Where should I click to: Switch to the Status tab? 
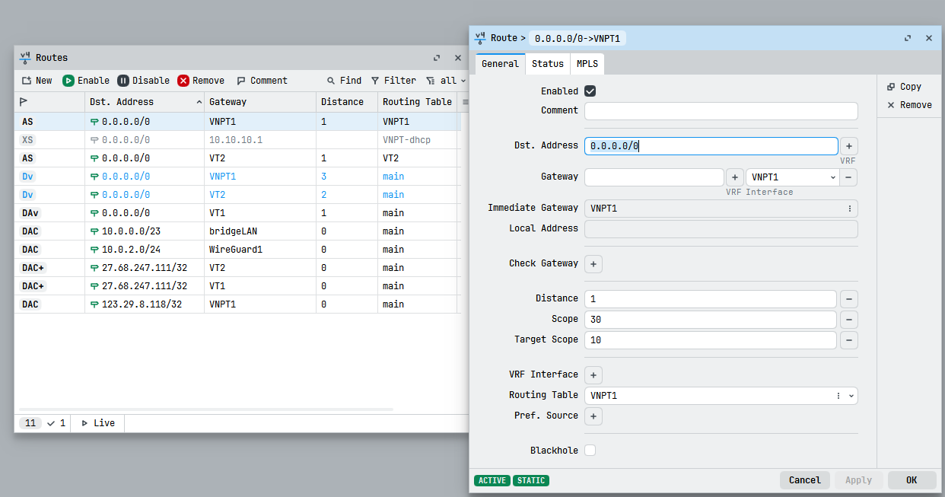coord(548,64)
